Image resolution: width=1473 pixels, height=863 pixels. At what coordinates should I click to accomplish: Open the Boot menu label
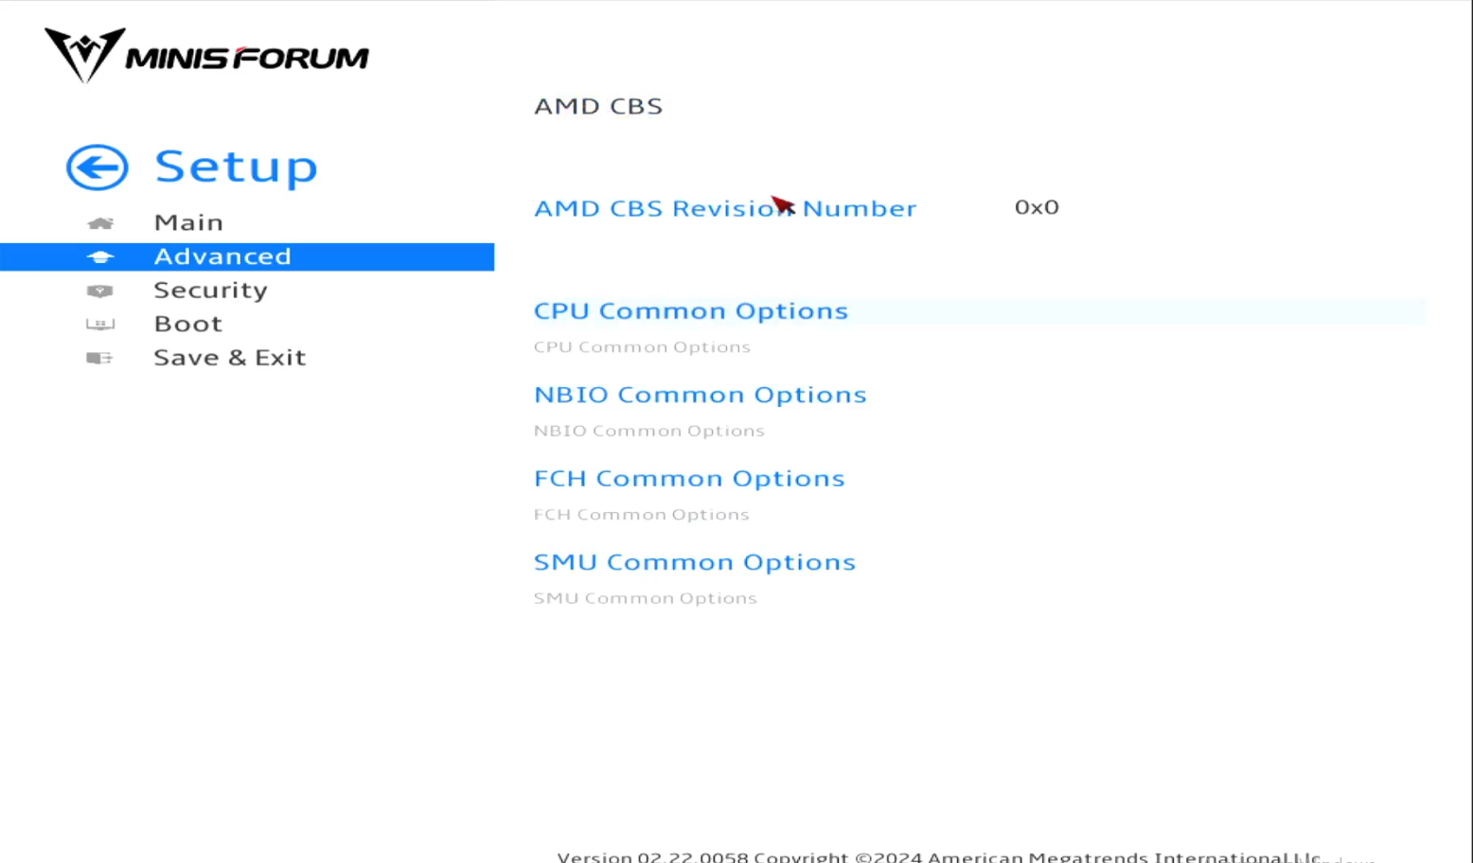click(187, 324)
